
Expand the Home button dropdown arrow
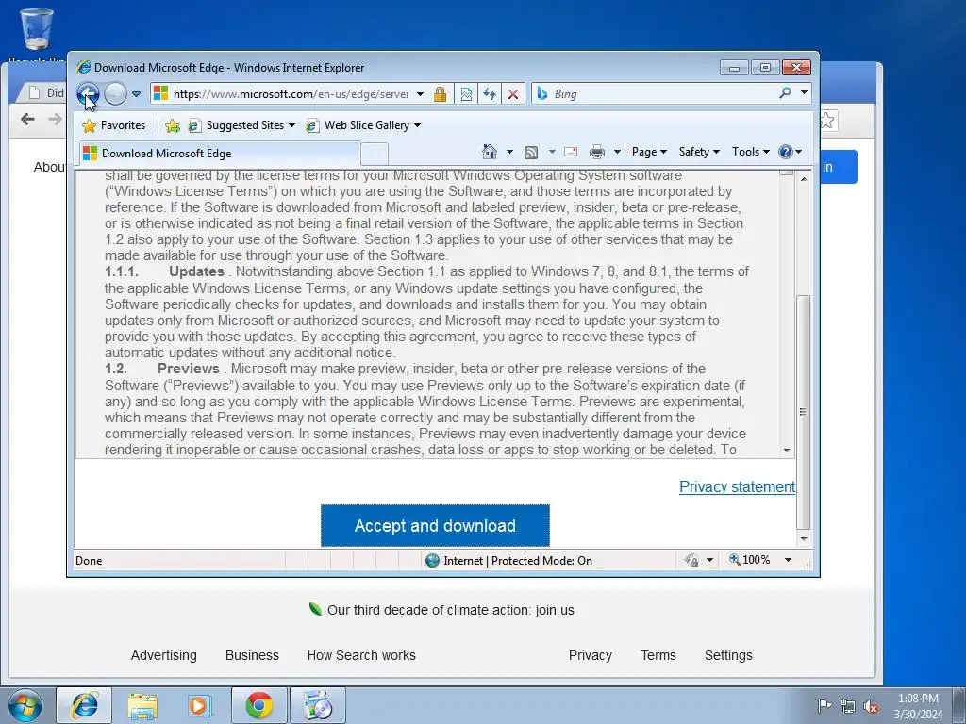(509, 152)
